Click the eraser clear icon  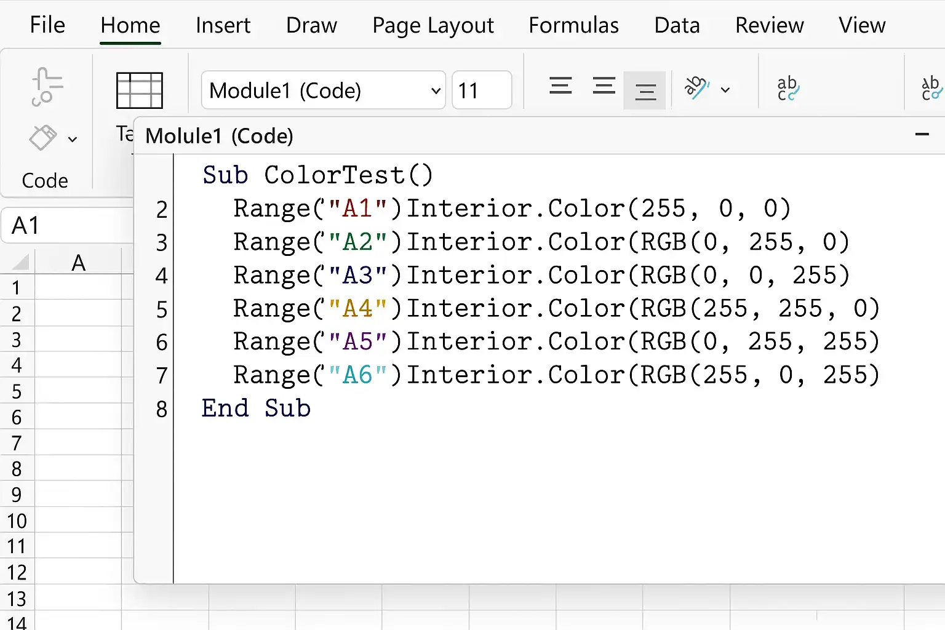coord(43,138)
